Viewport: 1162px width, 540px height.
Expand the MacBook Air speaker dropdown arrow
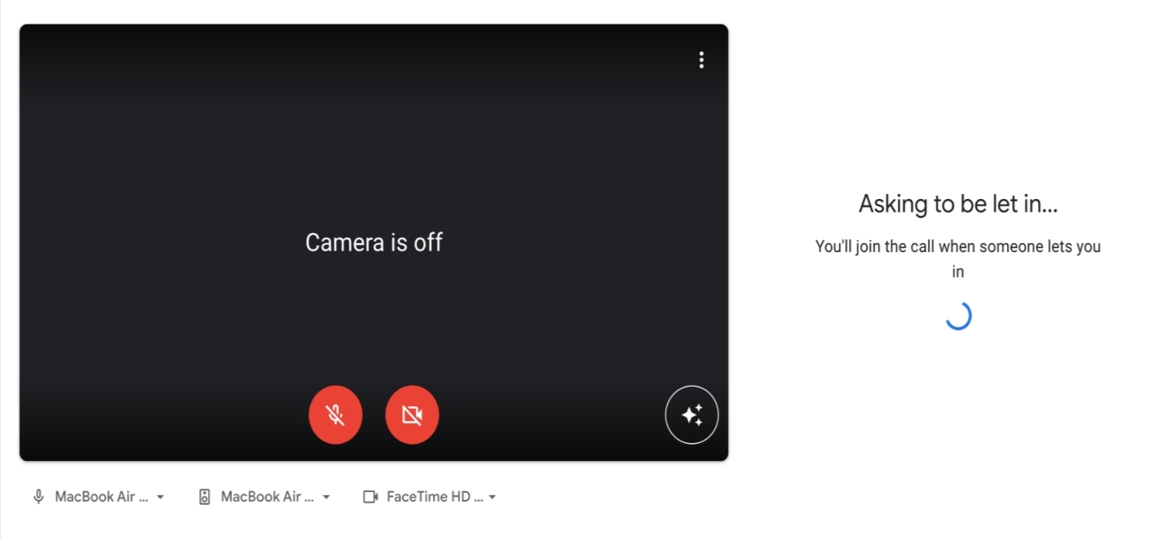pyautogui.click(x=326, y=497)
